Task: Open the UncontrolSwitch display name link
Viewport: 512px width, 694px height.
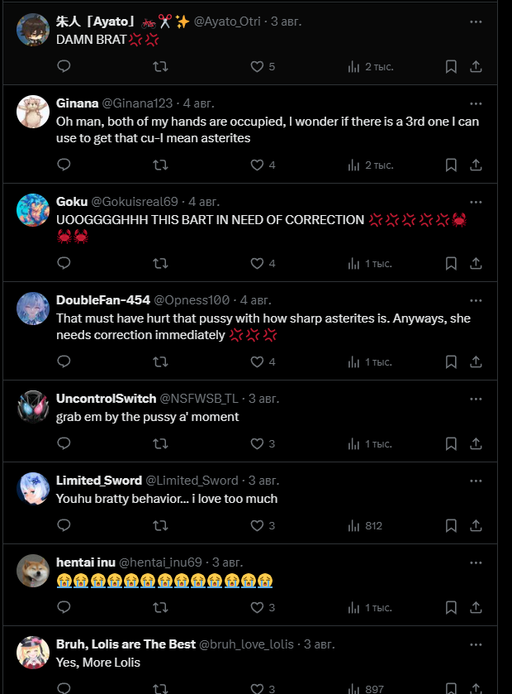Action: click(x=106, y=399)
